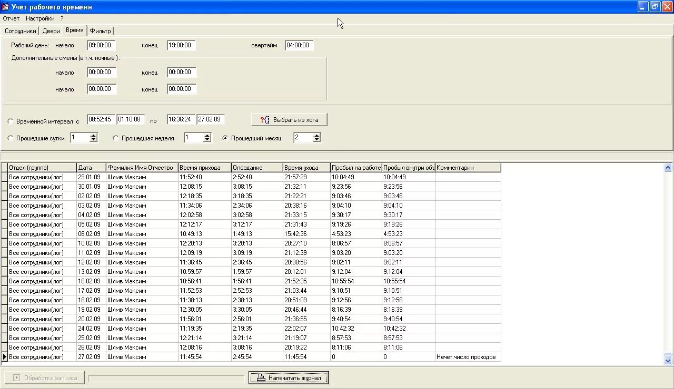
Task: Click the Опоздание column header
Action: click(257, 168)
